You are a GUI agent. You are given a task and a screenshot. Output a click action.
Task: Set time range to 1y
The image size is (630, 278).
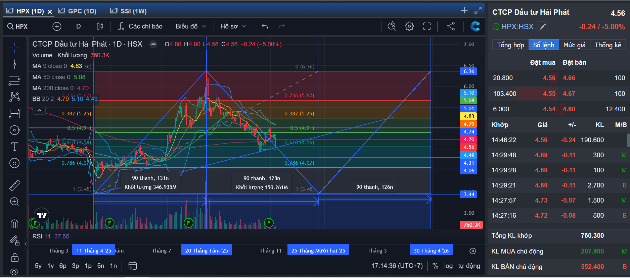tap(50, 266)
